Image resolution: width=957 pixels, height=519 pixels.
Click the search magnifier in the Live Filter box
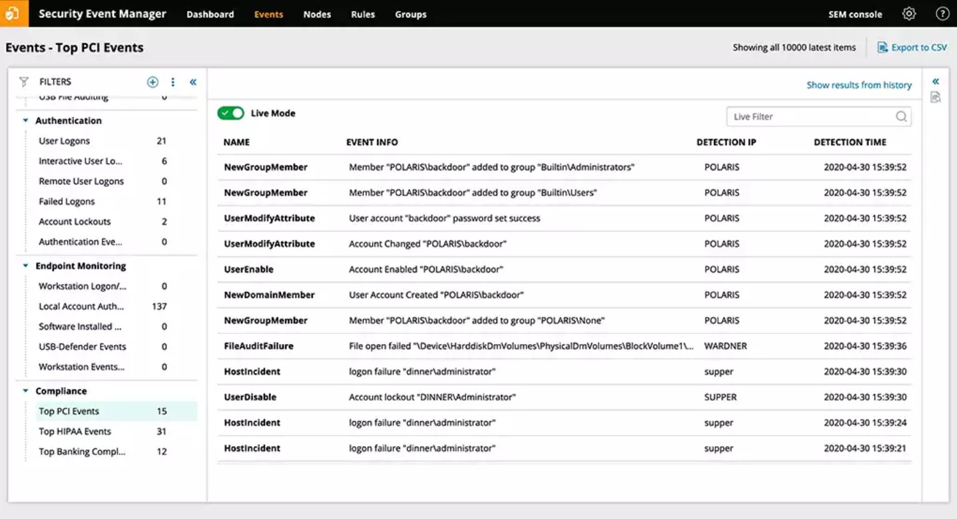tap(901, 116)
